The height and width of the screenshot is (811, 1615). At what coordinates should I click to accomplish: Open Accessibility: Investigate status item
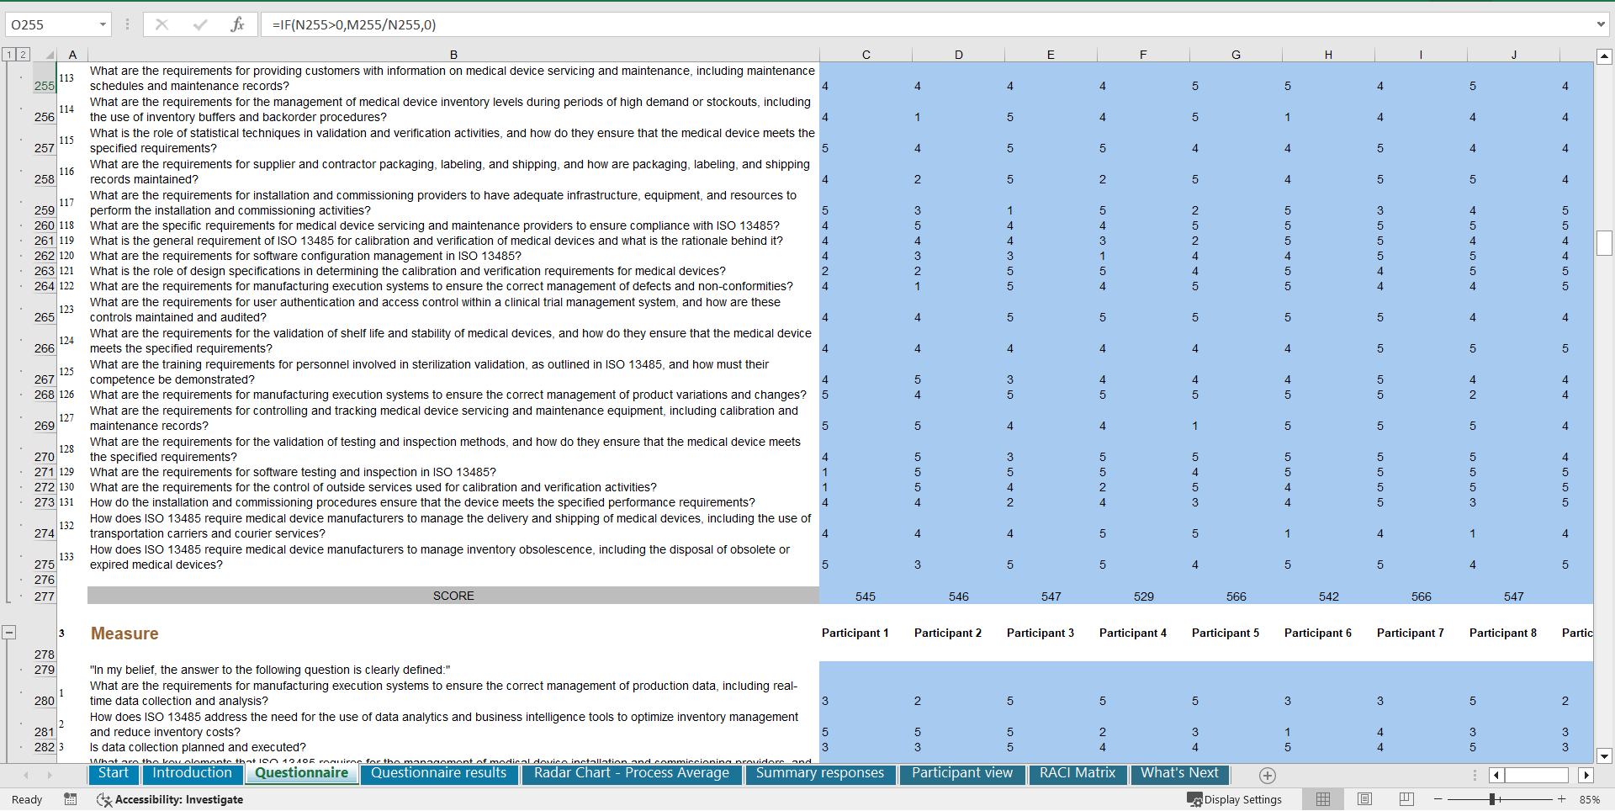click(x=170, y=799)
